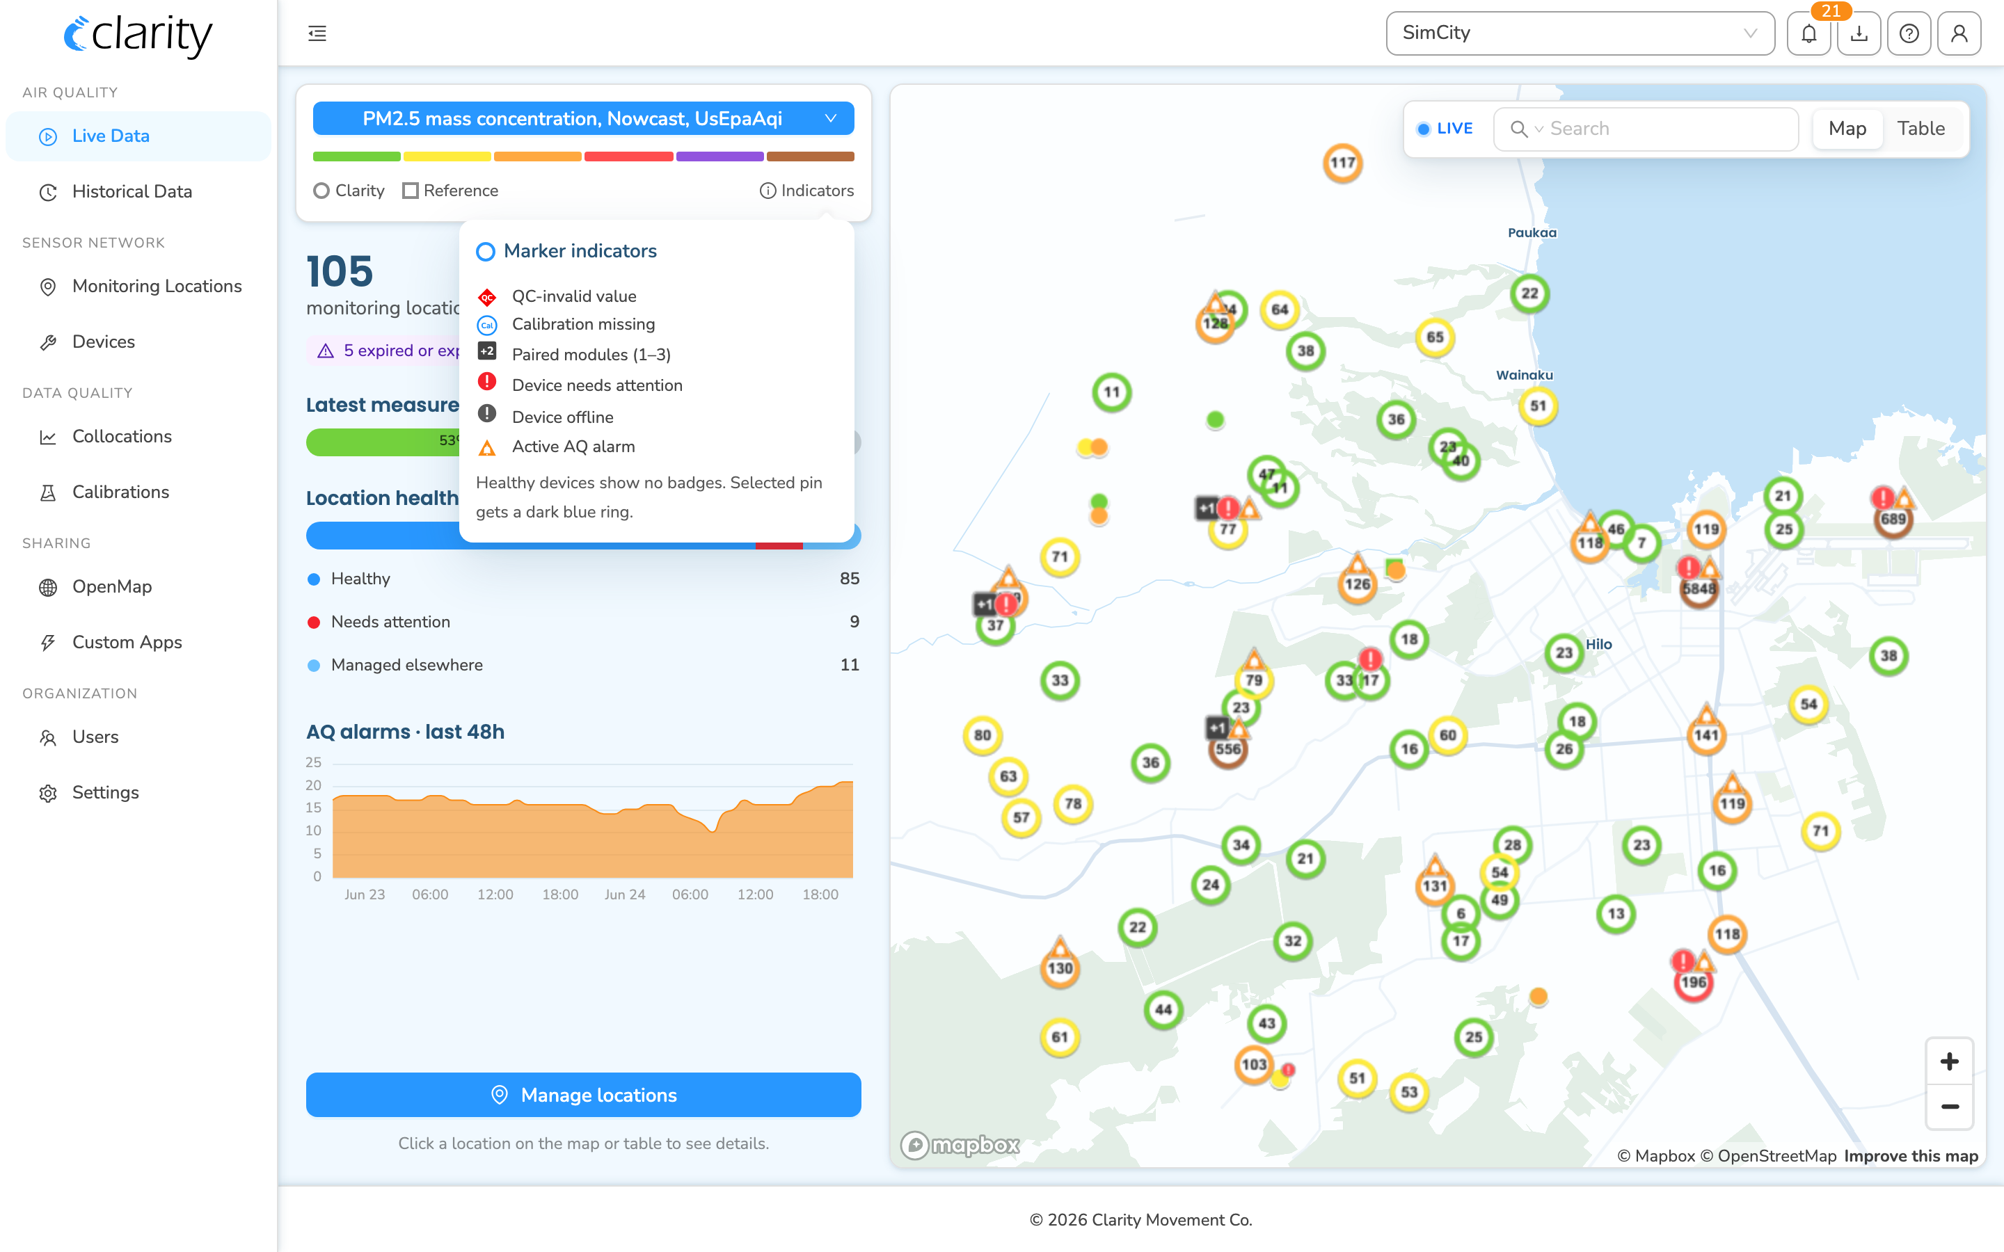Click the Indicators info icon
The height and width of the screenshot is (1252, 2004).
click(x=768, y=191)
